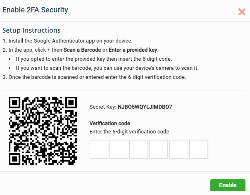250x195 pixels.
Task: Click the third verification code digit box
Action: coord(138,150)
